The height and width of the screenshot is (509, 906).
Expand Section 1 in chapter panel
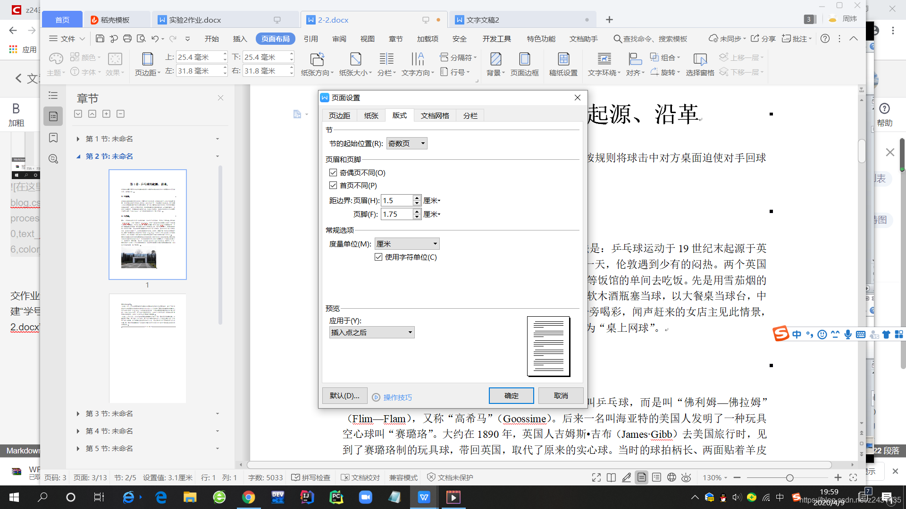tap(78, 139)
